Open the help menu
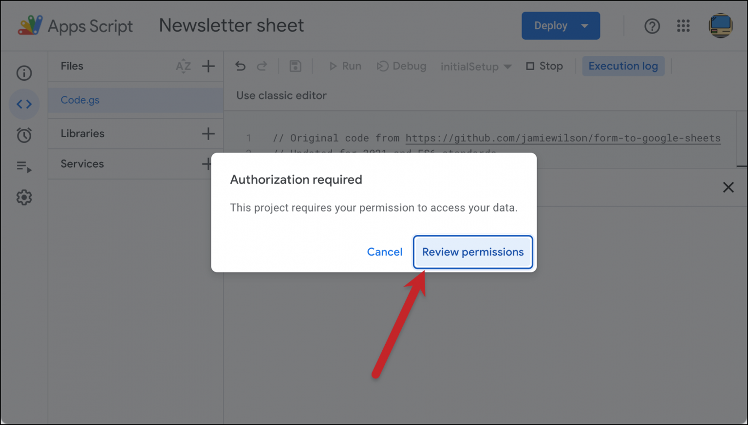 tap(652, 26)
